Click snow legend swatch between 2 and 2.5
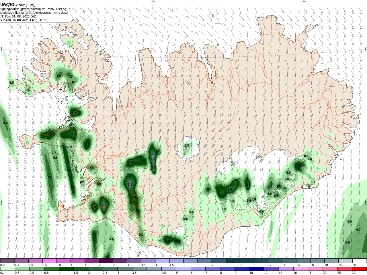 point(106,261)
